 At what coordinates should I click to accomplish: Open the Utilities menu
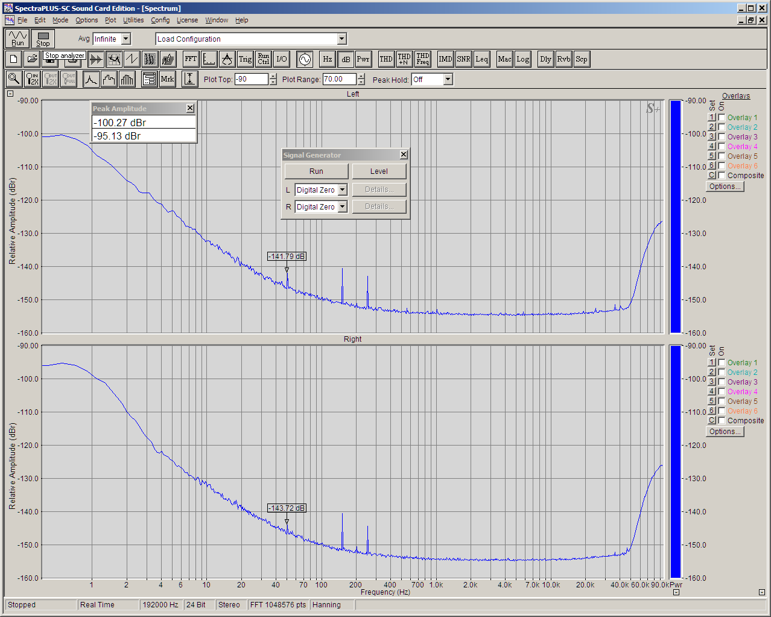point(133,20)
